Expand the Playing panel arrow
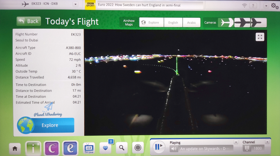This screenshot has height=156, width=280. pyautogui.click(x=236, y=142)
